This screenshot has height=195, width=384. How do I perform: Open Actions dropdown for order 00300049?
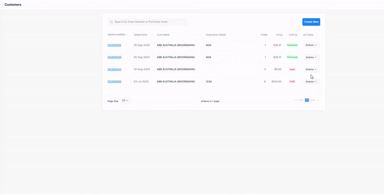tap(311, 57)
